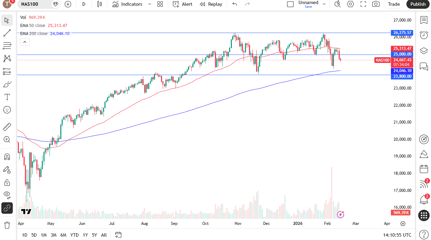431x240 pixels.
Task: Hide all drawings with eye icon
Action: pos(7,195)
